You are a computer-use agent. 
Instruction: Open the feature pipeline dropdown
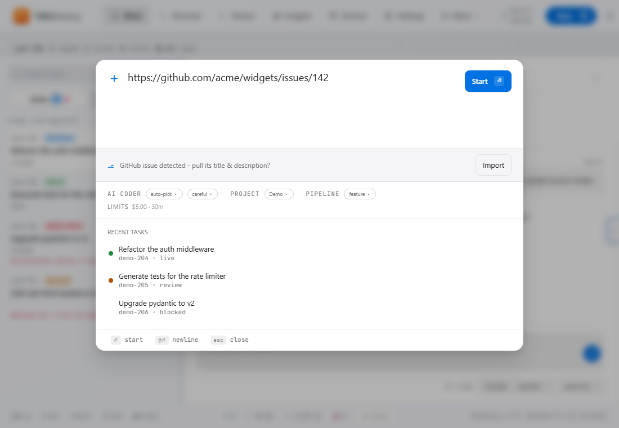pos(360,194)
